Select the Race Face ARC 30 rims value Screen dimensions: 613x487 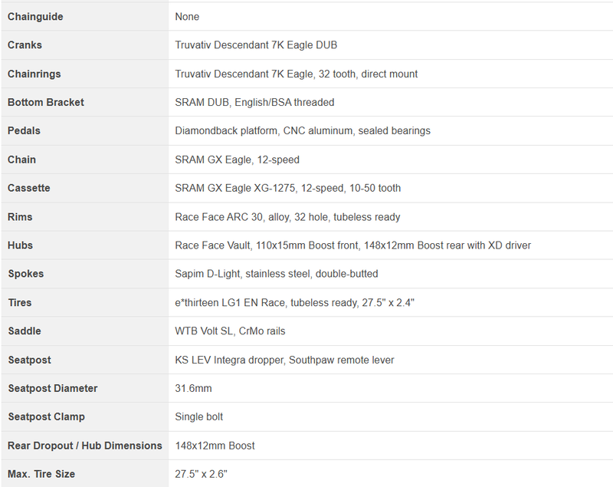pos(287,217)
